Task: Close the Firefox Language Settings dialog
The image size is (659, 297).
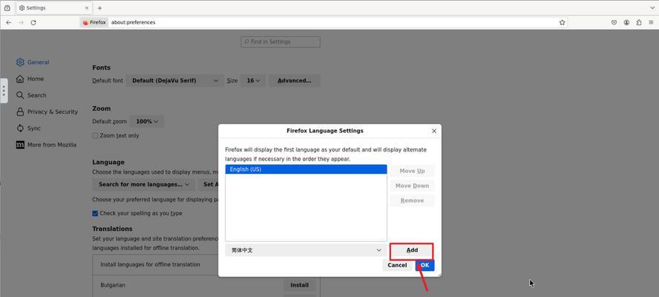Action: (x=434, y=131)
